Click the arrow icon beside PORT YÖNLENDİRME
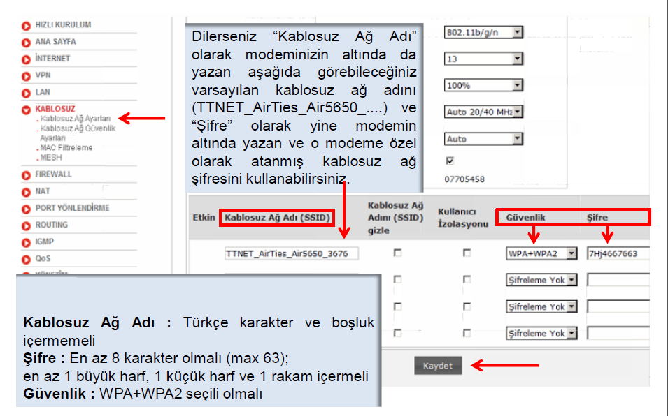The width and height of the screenshot is (668, 416). [x=27, y=209]
